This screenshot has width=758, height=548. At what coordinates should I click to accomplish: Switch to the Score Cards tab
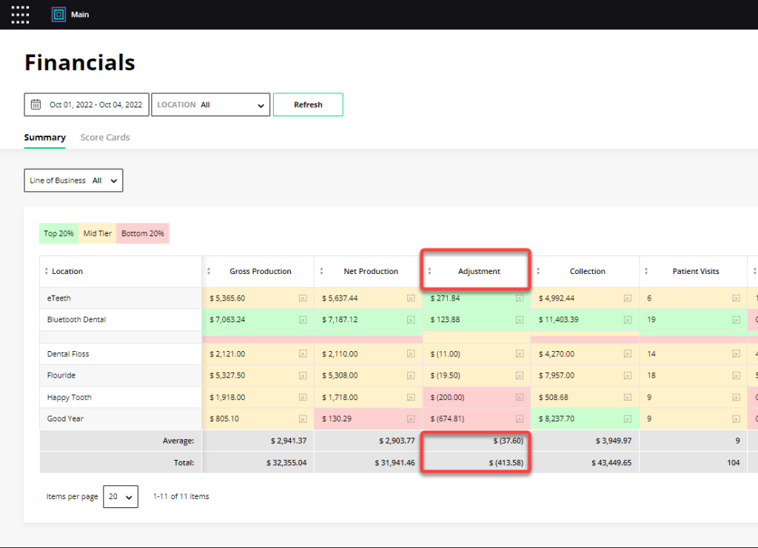point(104,137)
